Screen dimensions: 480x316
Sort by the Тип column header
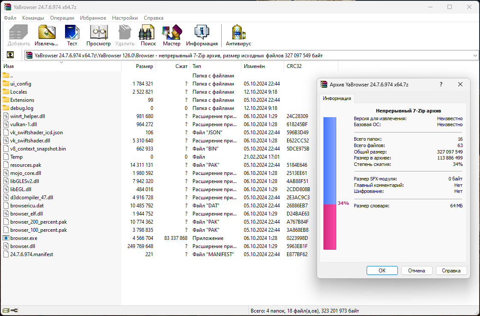pos(216,66)
